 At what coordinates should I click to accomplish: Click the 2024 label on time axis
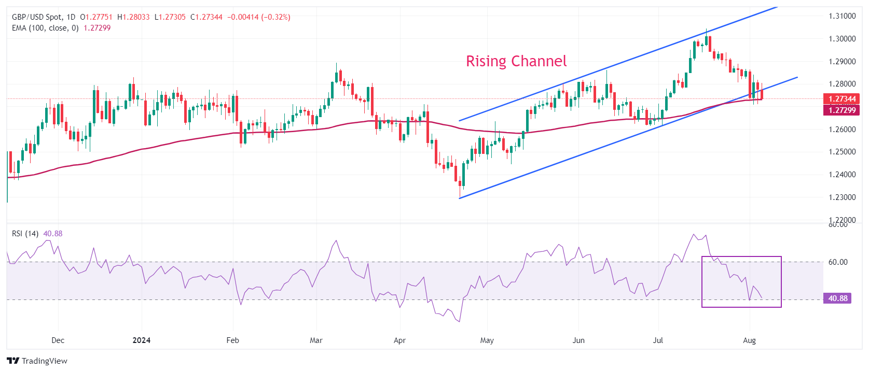point(141,340)
